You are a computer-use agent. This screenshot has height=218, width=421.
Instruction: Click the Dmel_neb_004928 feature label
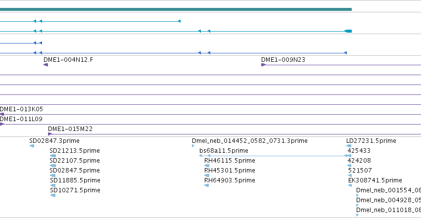click(x=388, y=200)
